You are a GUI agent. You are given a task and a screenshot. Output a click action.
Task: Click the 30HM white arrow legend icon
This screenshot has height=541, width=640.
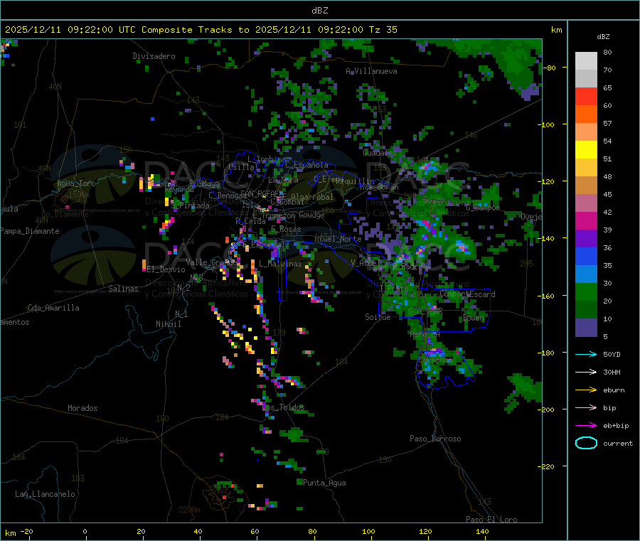(586, 372)
